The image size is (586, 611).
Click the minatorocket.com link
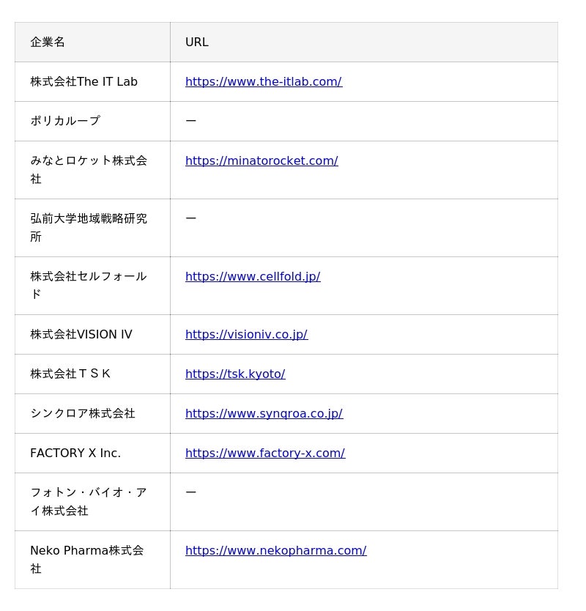point(262,161)
